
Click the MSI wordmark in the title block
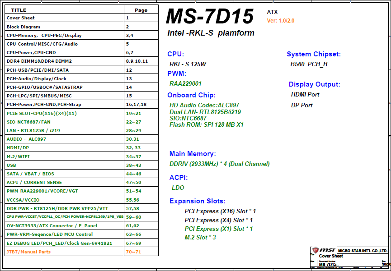coord(327,250)
